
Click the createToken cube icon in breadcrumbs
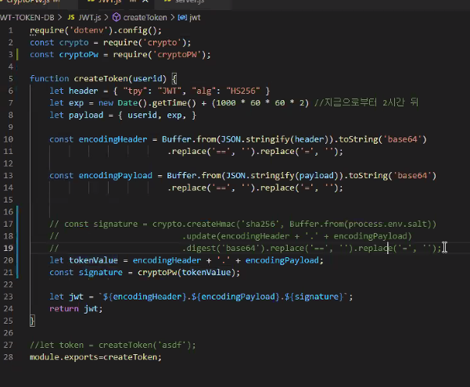coord(117,17)
